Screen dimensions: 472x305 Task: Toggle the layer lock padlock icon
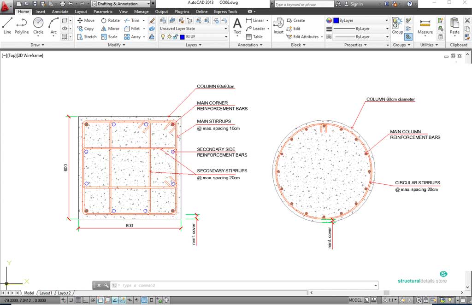tap(175, 37)
